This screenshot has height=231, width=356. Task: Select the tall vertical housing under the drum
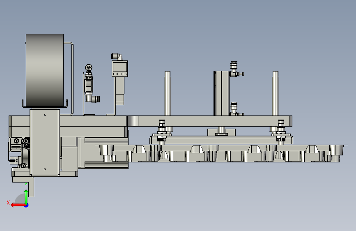45,142
